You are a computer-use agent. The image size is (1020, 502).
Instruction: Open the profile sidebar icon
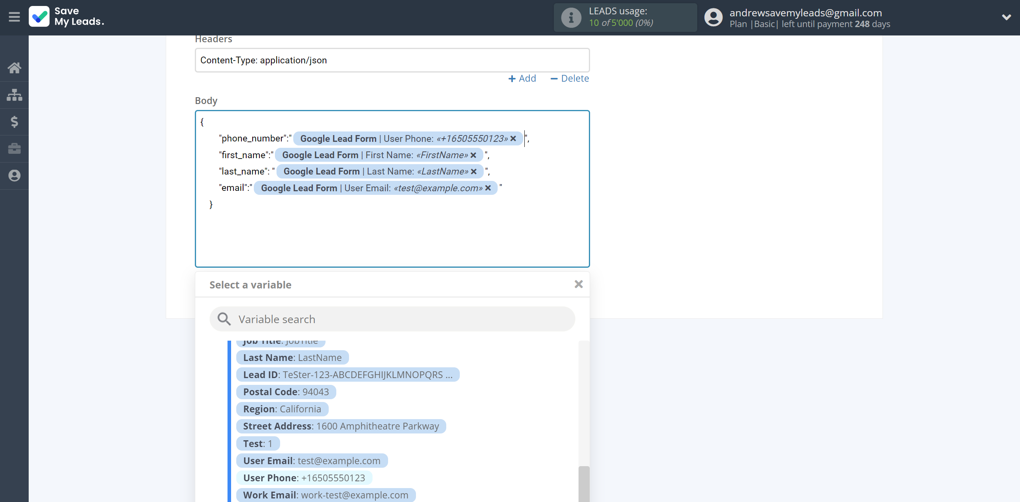point(14,176)
